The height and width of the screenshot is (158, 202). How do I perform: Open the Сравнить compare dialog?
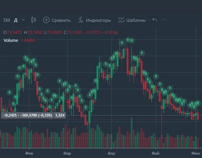(x=61, y=20)
